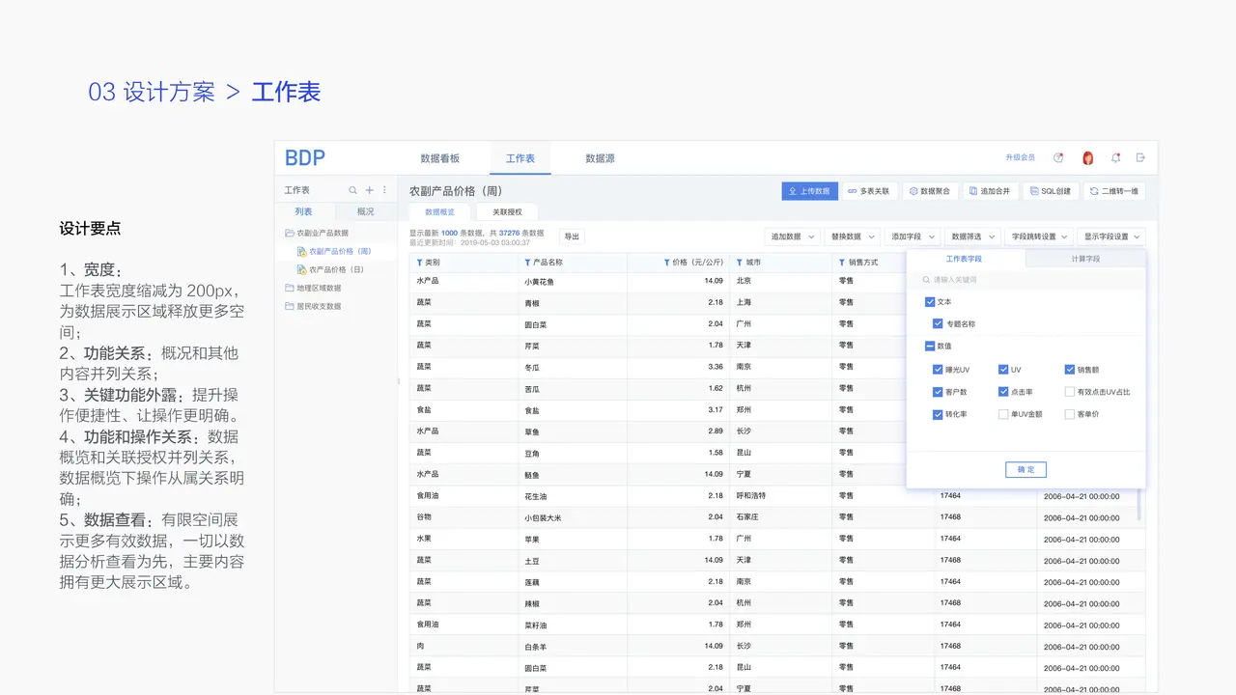
Task: Check the 单UV金额 checkbox
Action: tap(1003, 414)
